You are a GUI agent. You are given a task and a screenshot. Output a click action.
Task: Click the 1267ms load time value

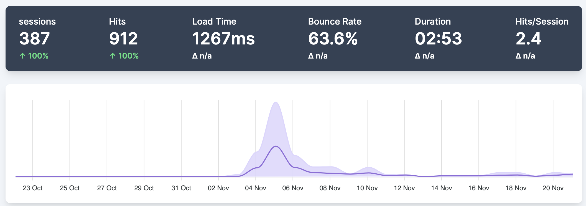coord(223,38)
